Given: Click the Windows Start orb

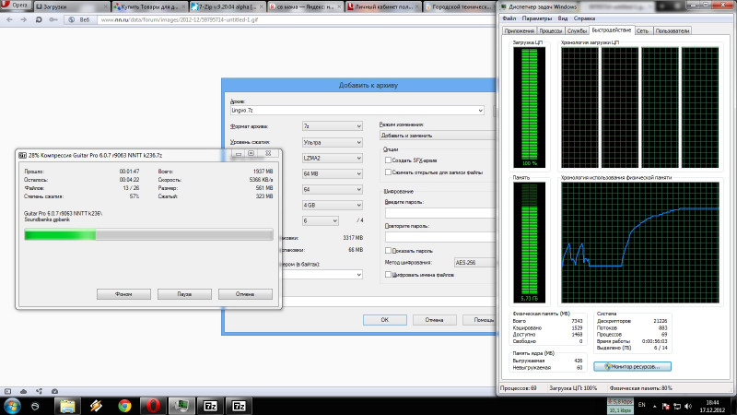Looking at the screenshot, I should tap(12, 404).
